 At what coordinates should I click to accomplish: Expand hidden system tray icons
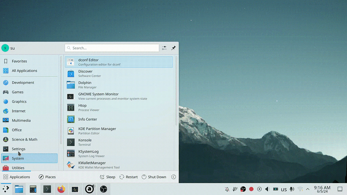point(308,189)
